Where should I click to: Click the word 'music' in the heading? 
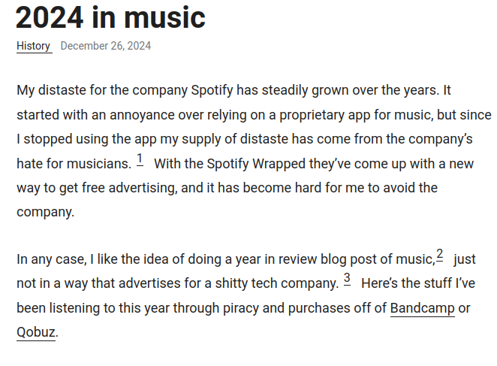click(x=165, y=18)
